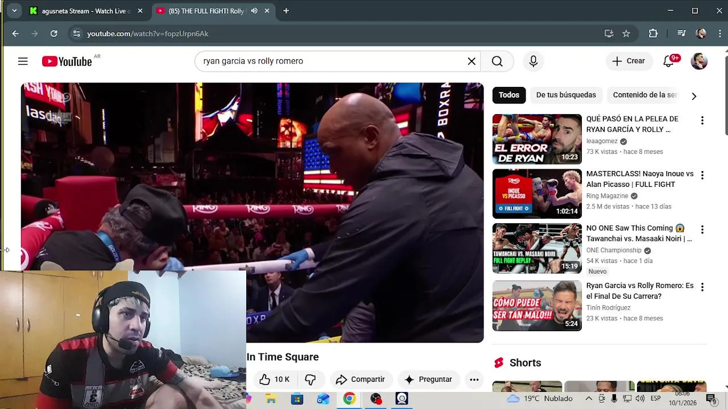
Task: Click the Shorts section heading
Action: 525,363
